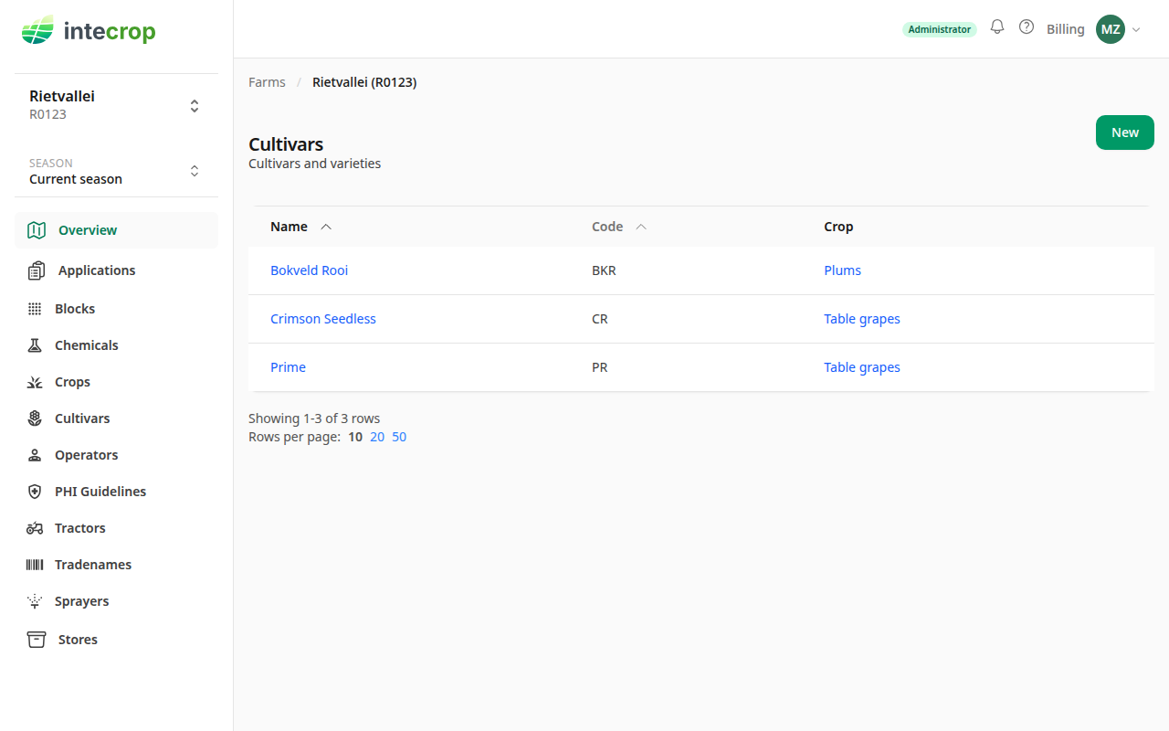The image size is (1169, 731).
Task: Sort table by Code column
Action: coord(618,227)
